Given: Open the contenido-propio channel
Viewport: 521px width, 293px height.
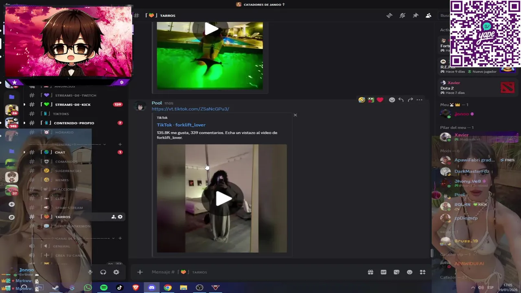Looking at the screenshot, I should coord(73,123).
